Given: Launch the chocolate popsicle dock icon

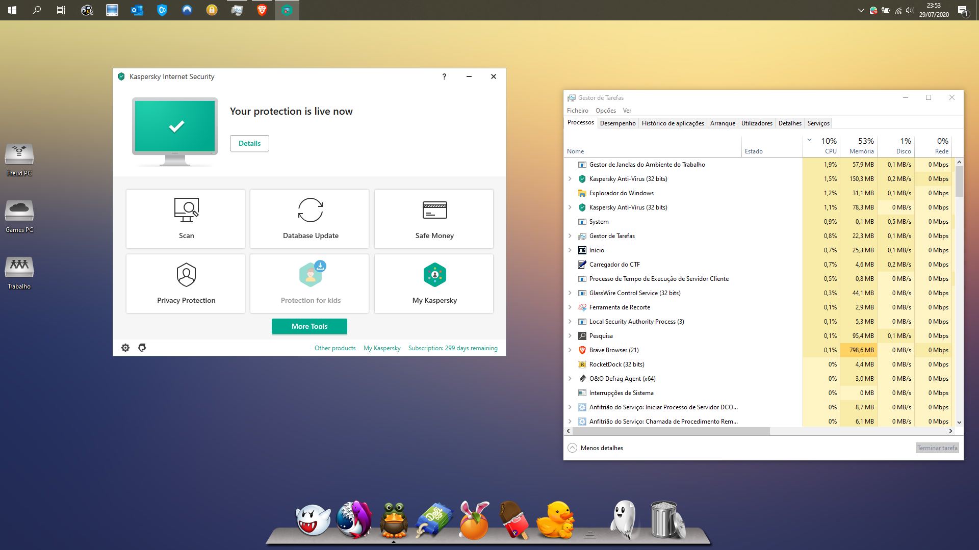Looking at the screenshot, I should click(514, 519).
